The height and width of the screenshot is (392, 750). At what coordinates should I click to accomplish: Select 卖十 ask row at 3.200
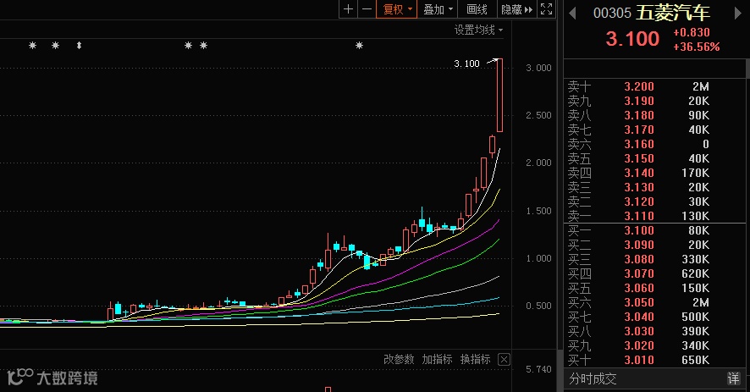(653, 86)
